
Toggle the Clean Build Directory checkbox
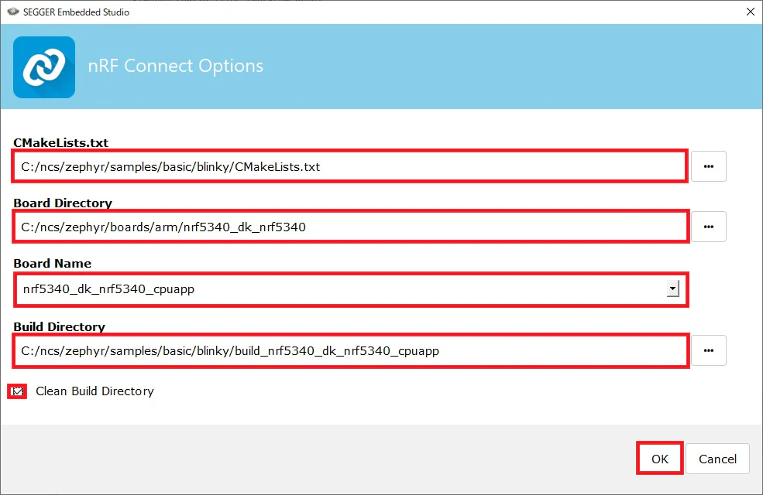pyautogui.click(x=18, y=391)
